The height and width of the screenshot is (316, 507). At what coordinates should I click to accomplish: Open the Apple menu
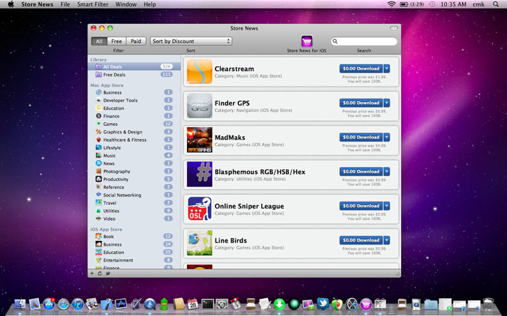tap(11, 4)
